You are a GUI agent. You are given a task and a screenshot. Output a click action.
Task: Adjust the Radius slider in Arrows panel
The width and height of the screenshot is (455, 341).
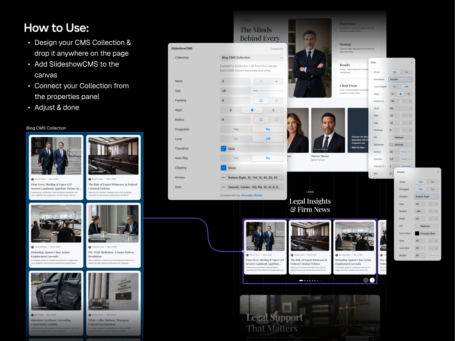[x=433, y=255]
